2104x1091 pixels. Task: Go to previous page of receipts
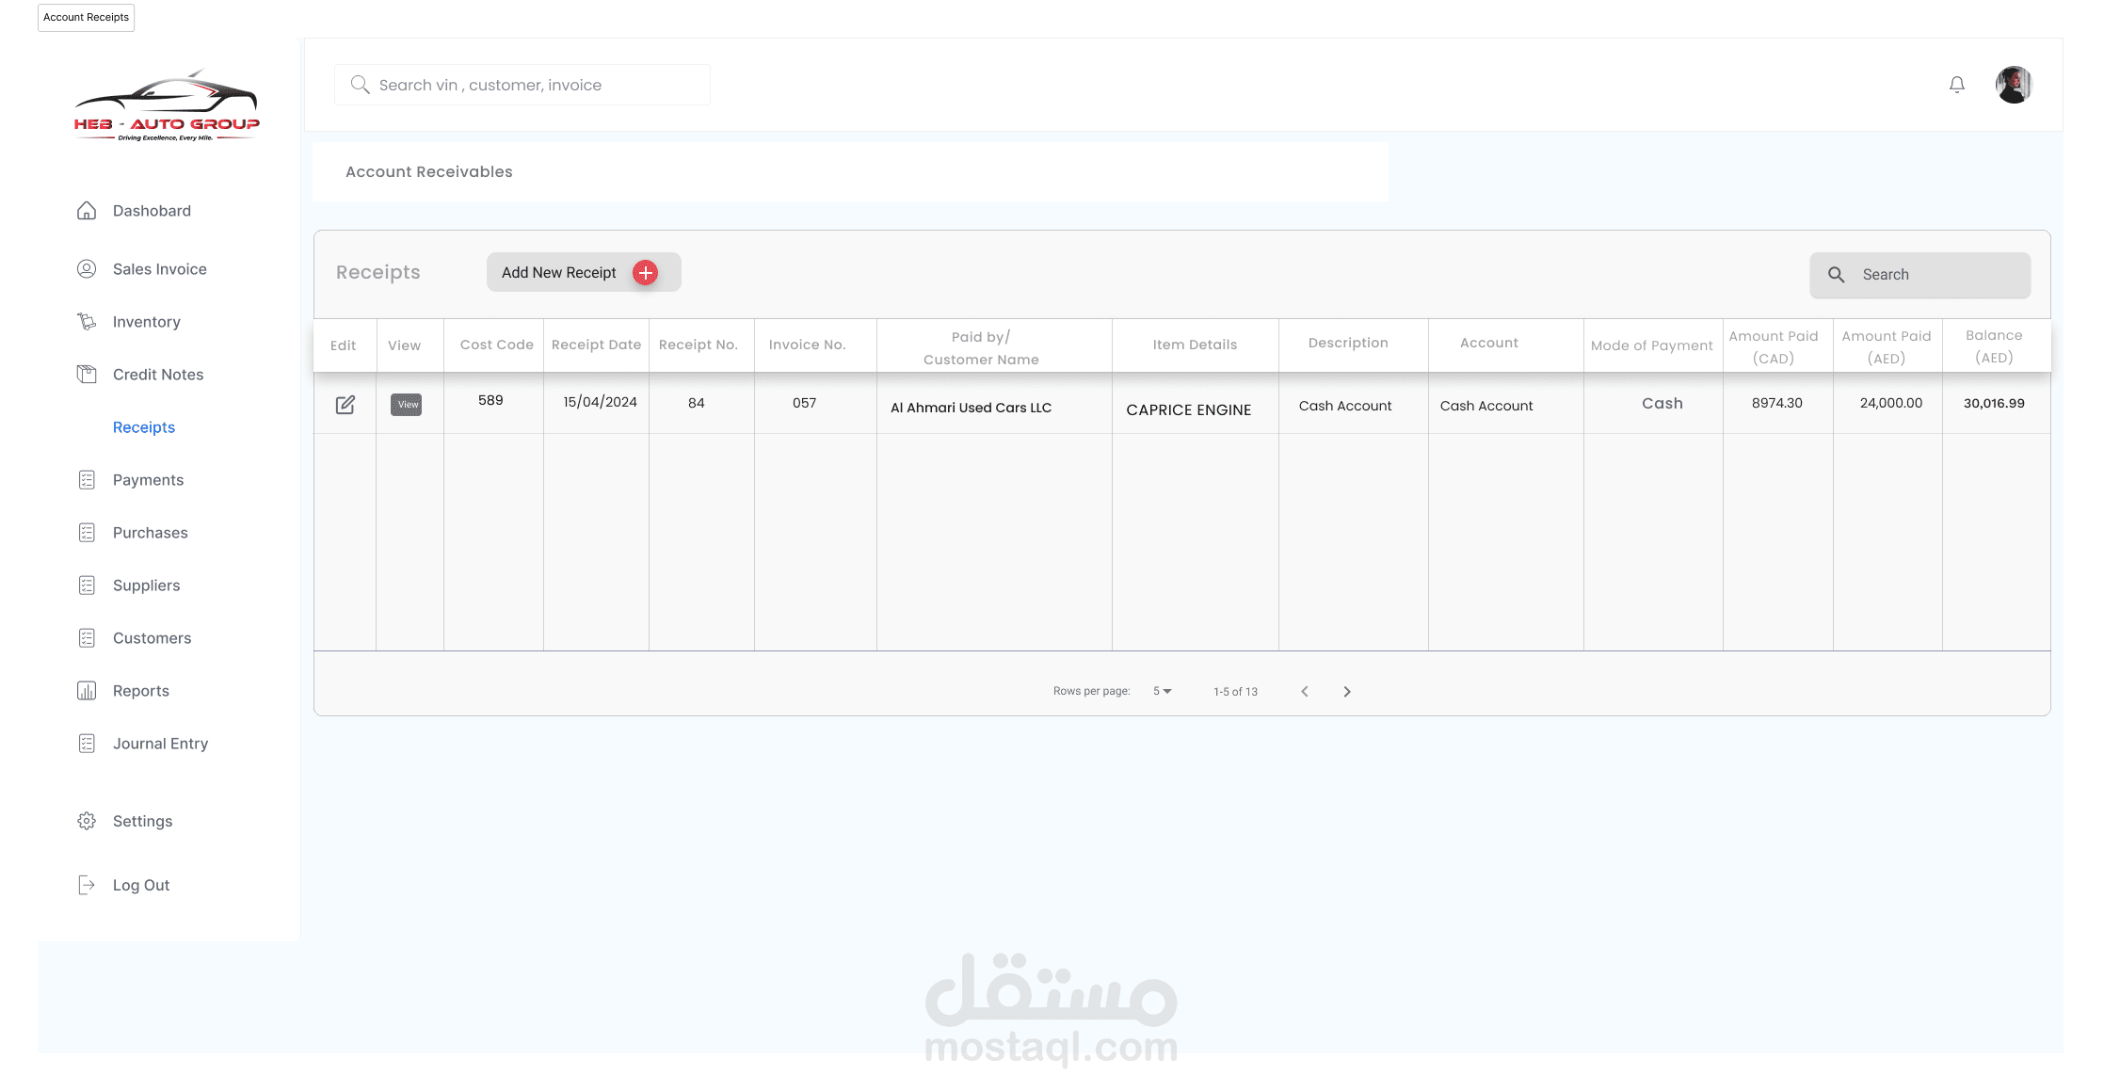[1305, 692]
